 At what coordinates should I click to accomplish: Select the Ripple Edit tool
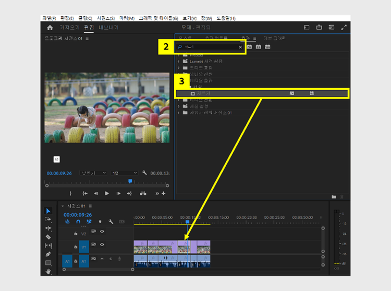coord(48,228)
